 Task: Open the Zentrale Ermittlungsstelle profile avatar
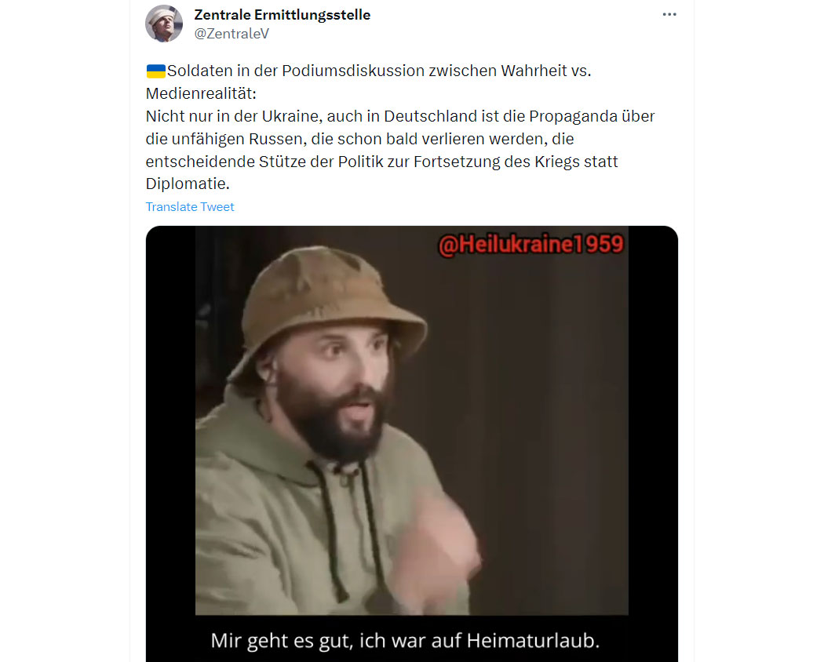164,24
